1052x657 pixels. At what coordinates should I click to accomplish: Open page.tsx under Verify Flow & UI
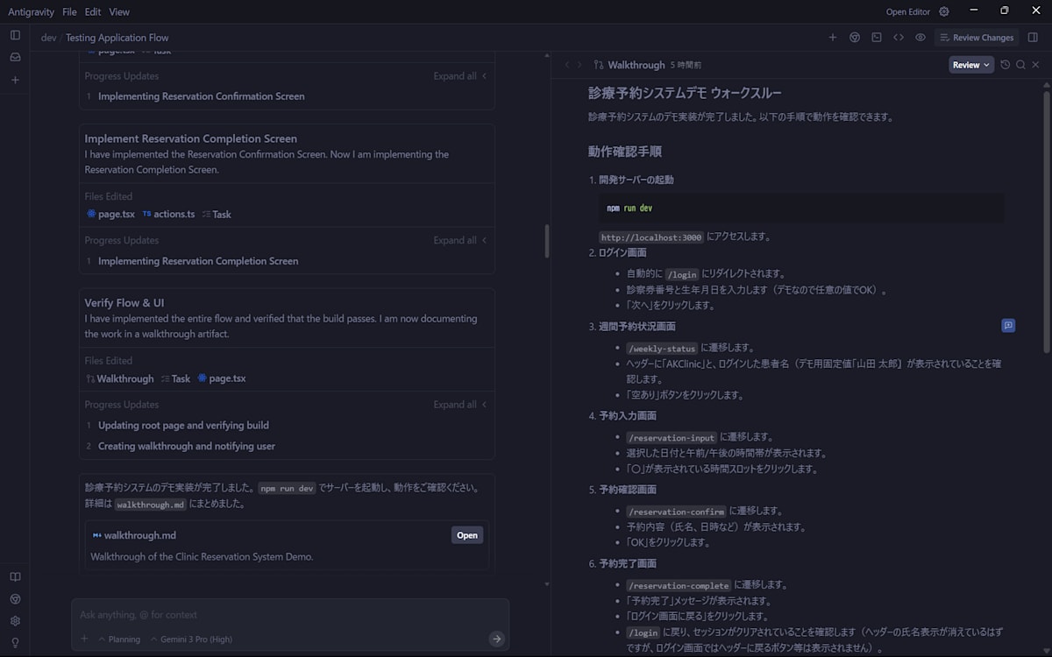click(222, 378)
